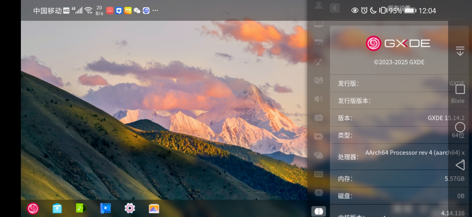
Task: Expand the pull-down notification arrow
Action: 460,51
